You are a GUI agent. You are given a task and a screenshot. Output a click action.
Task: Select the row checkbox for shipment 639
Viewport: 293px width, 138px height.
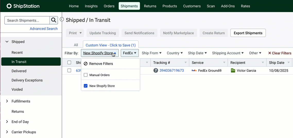pos(69,71)
